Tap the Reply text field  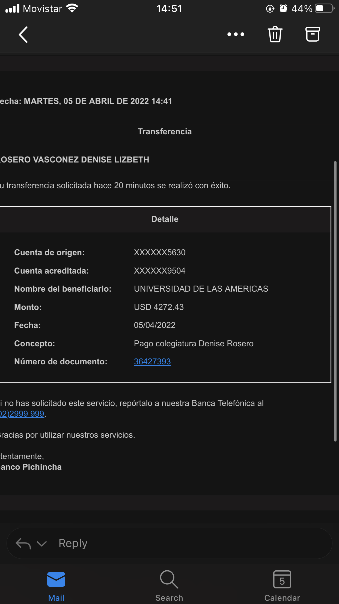(x=191, y=543)
